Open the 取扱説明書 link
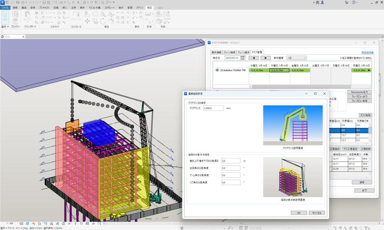The image size is (384, 230). tap(367, 52)
